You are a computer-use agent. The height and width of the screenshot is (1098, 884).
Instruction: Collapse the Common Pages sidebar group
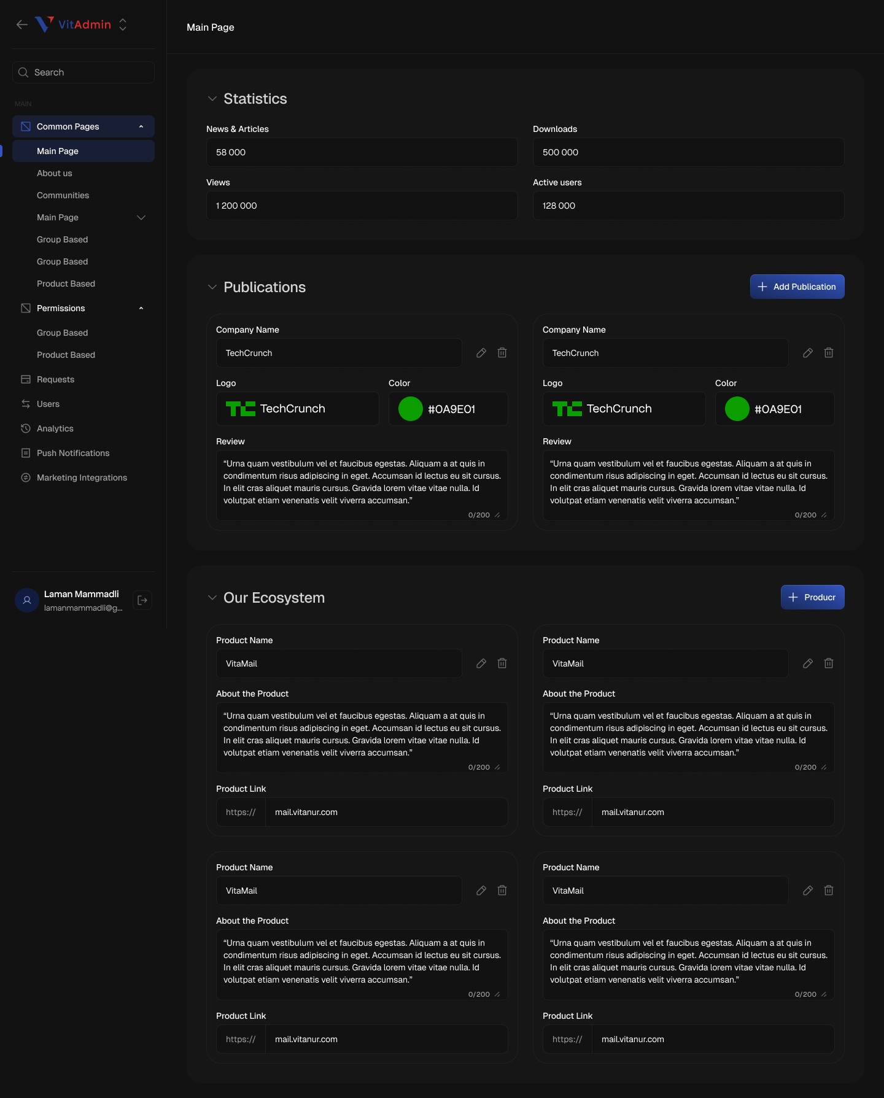141,126
